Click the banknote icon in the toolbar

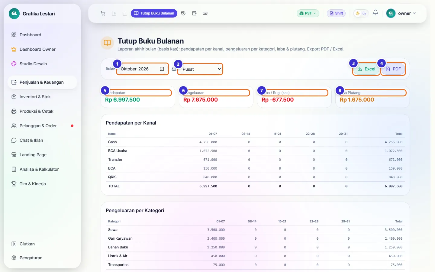[205, 13]
